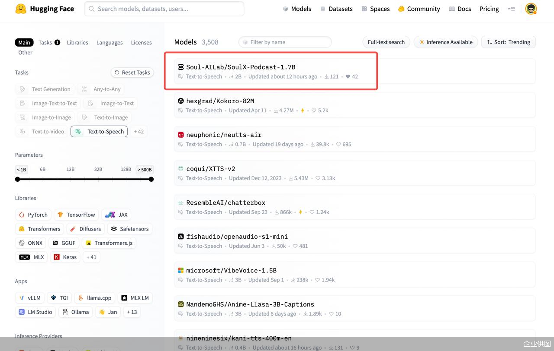
Task: Toggle the Image-to-Image task filter
Action: pos(45,117)
